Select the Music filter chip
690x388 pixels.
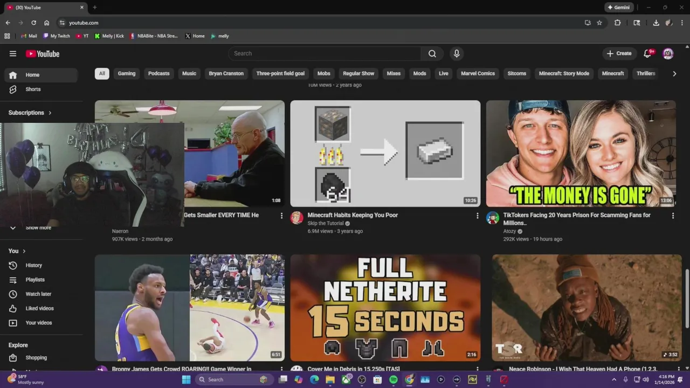tap(189, 73)
